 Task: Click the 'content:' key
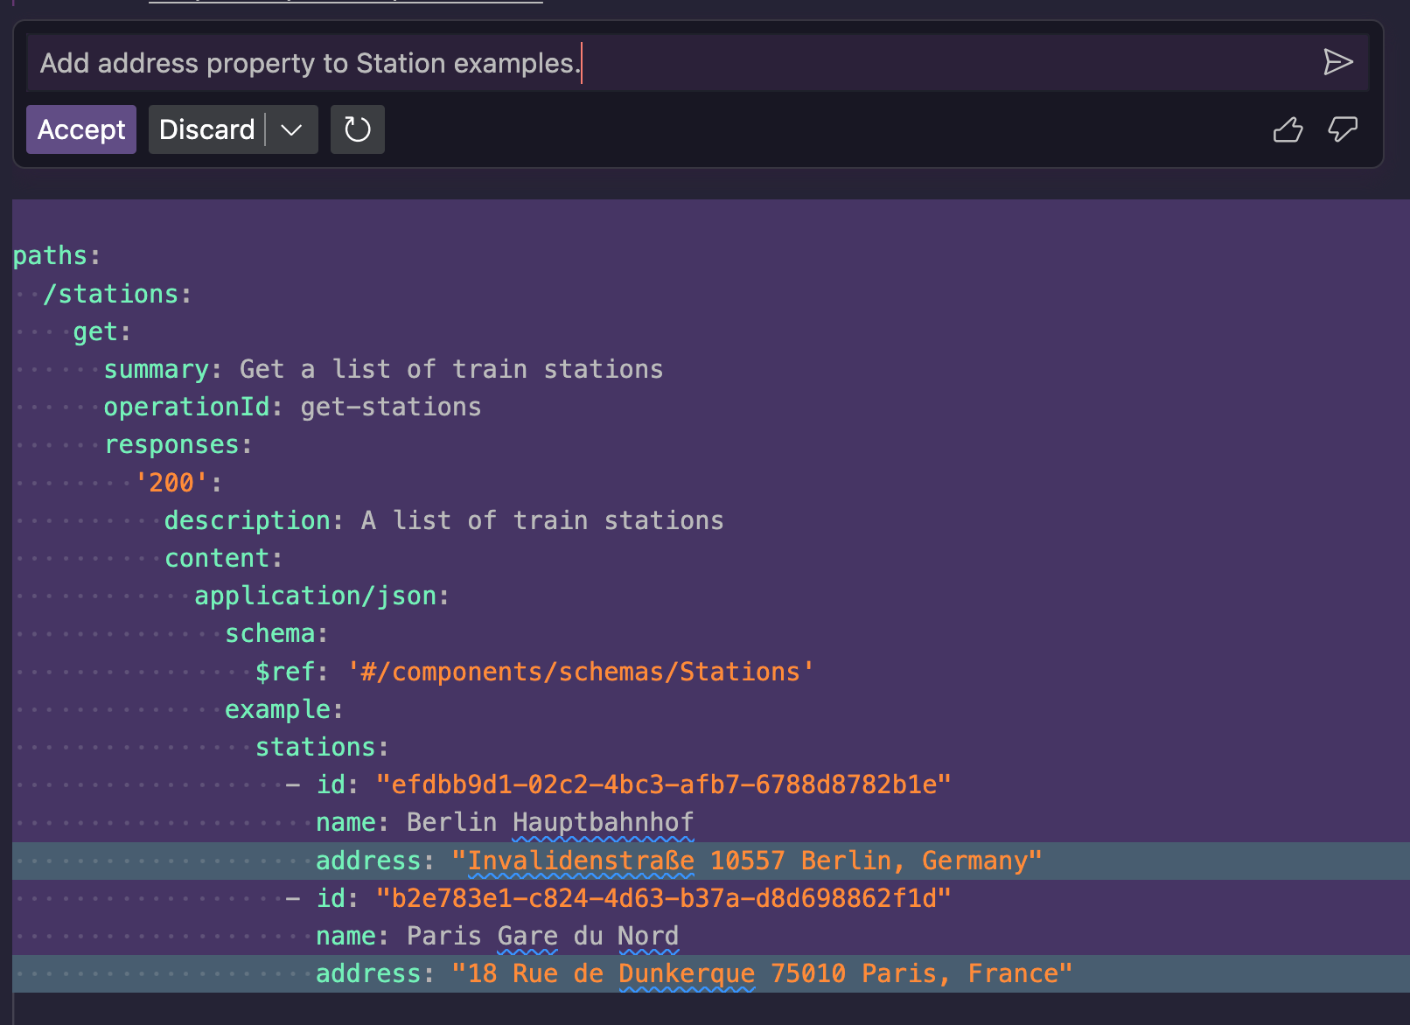224,558
